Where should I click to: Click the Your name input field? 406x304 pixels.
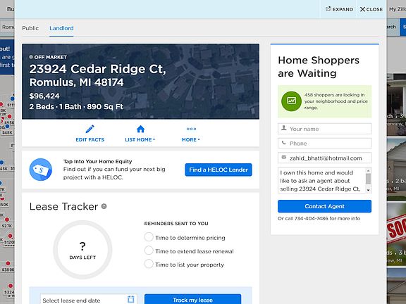click(x=324, y=129)
